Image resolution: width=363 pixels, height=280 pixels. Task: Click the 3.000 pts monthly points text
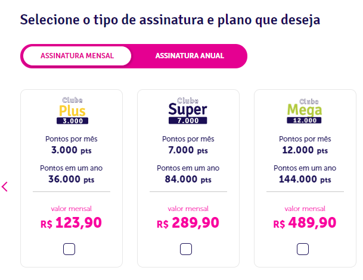click(x=72, y=150)
